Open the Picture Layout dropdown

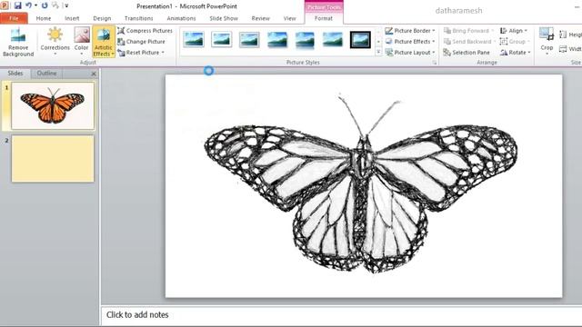[410, 53]
